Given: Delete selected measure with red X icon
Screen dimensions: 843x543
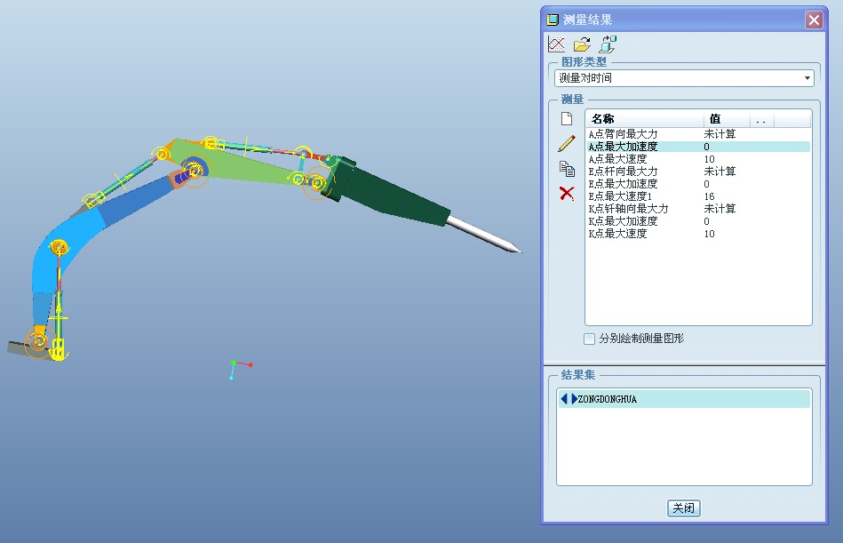Looking at the screenshot, I should pyautogui.click(x=567, y=193).
